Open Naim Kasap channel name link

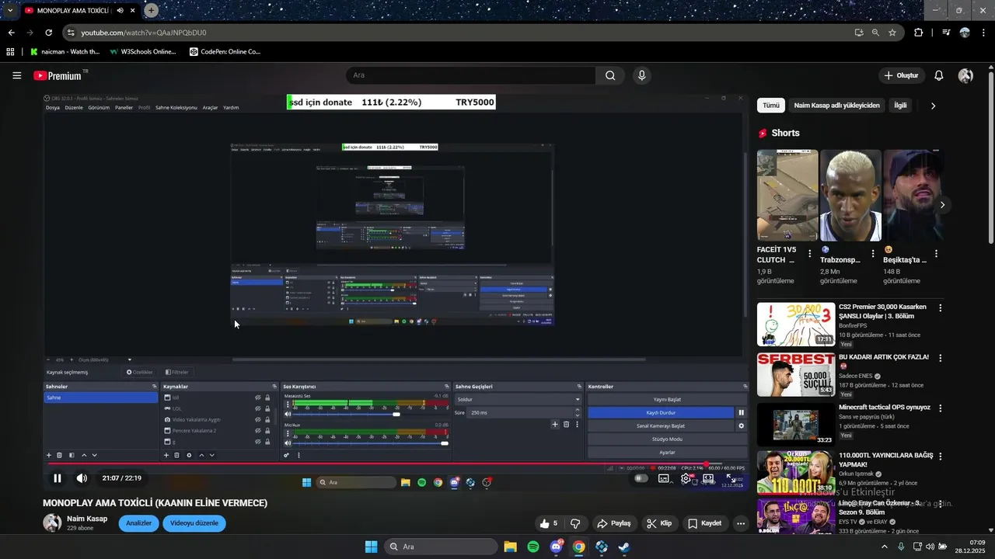pyautogui.click(x=87, y=519)
